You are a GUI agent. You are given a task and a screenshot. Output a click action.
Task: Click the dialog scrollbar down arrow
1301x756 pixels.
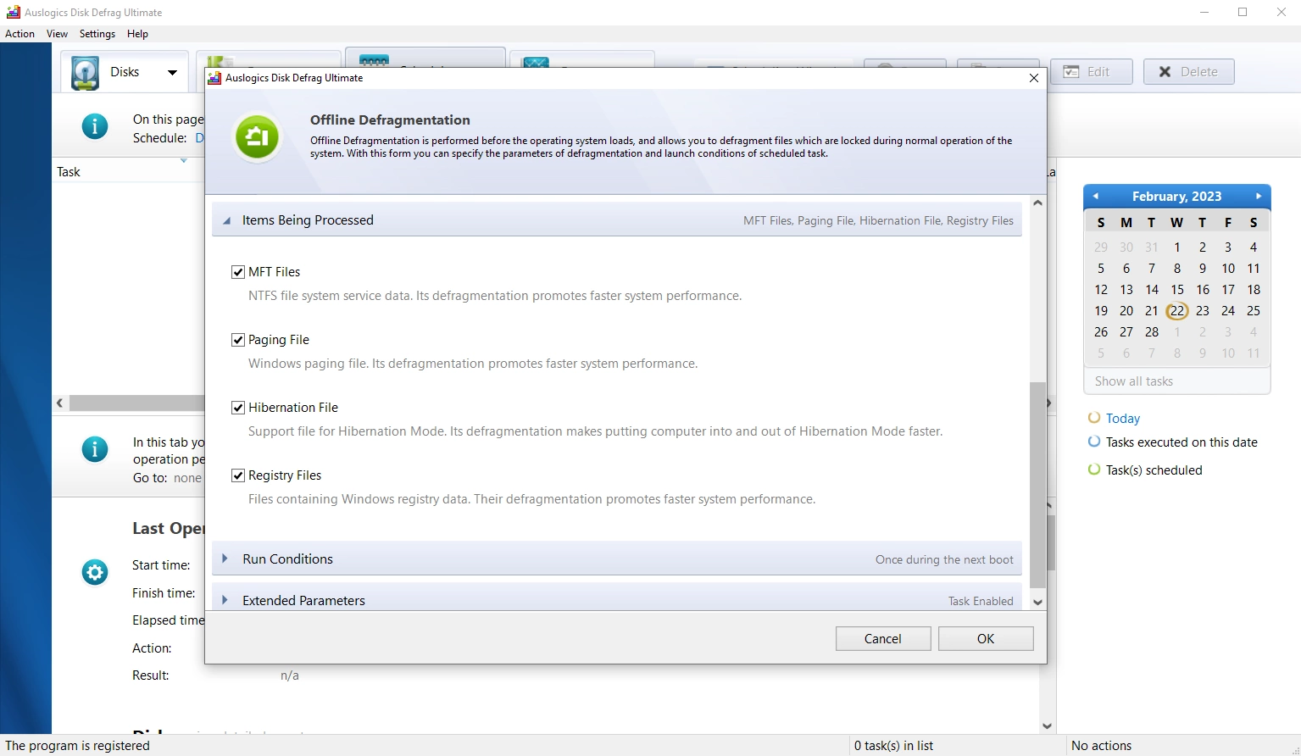click(x=1037, y=602)
